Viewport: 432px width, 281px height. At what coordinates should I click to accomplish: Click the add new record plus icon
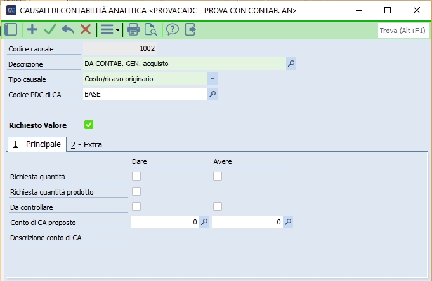point(32,29)
